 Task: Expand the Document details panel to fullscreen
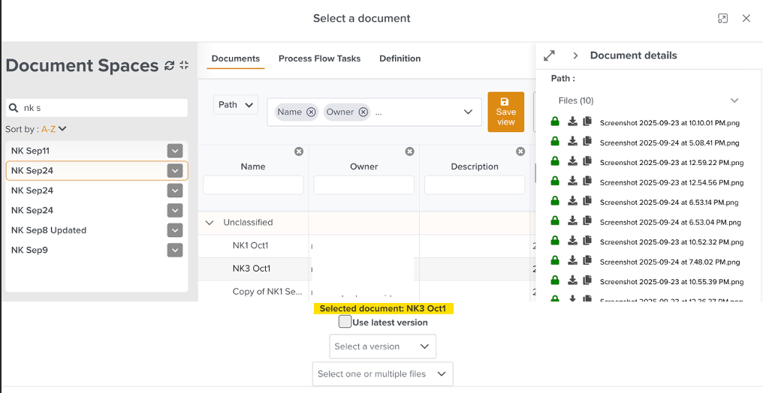[x=549, y=55]
